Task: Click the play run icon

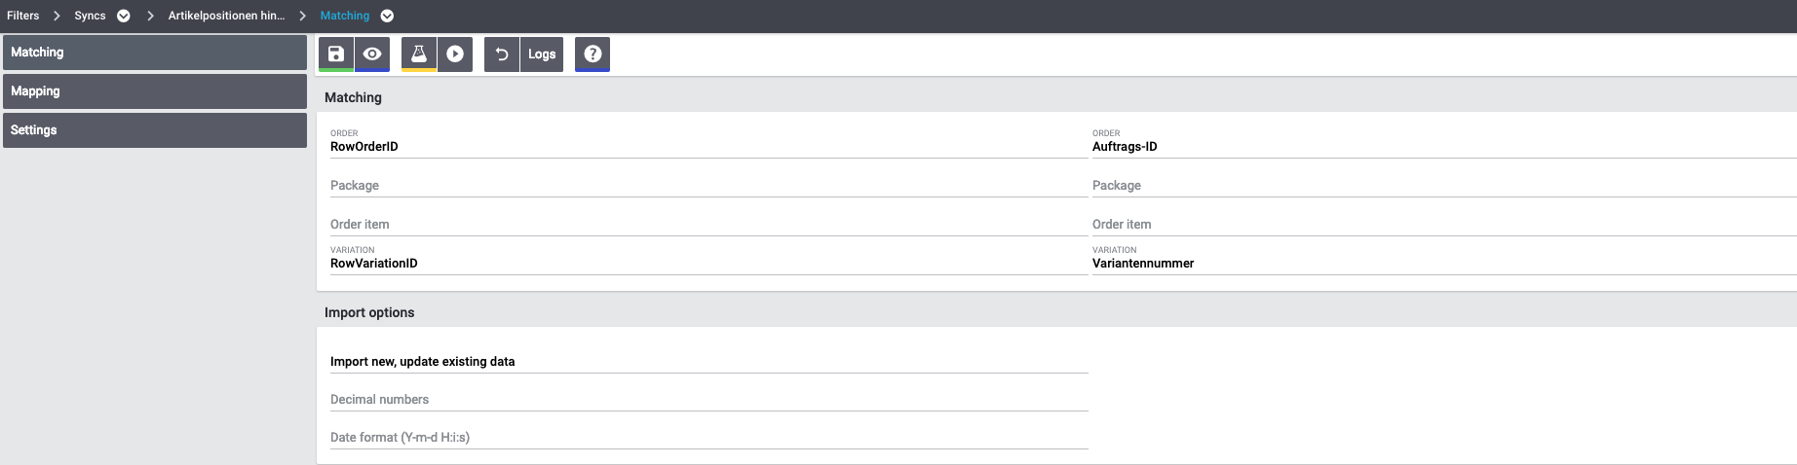Action: [x=455, y=54]
